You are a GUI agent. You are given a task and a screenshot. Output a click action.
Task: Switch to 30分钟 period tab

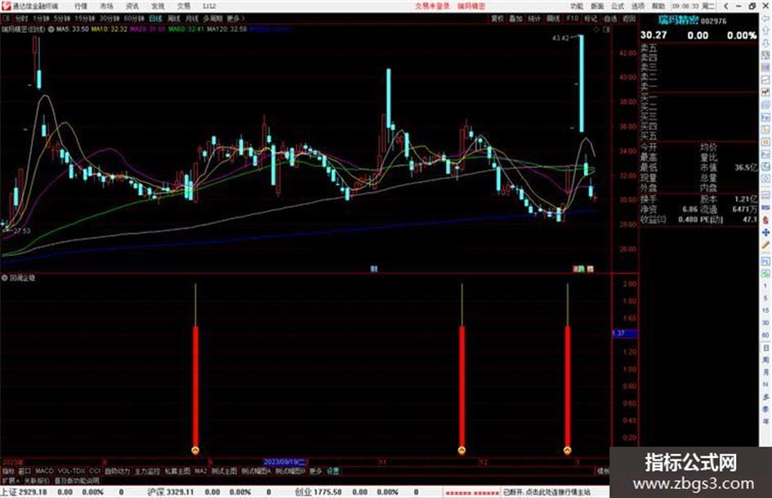click(109, 18)
